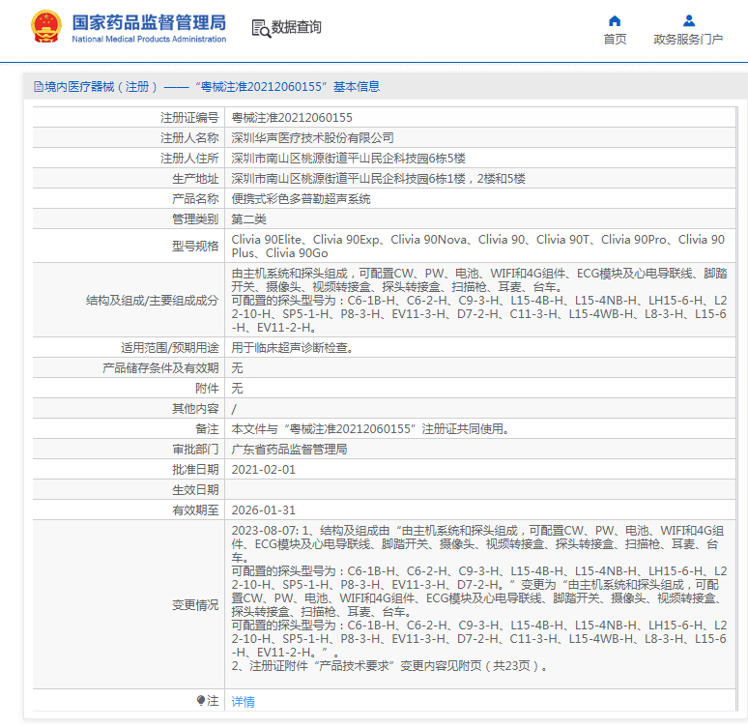Click management class value 第二类
This screenshot has height=728, width=748.
248,219
